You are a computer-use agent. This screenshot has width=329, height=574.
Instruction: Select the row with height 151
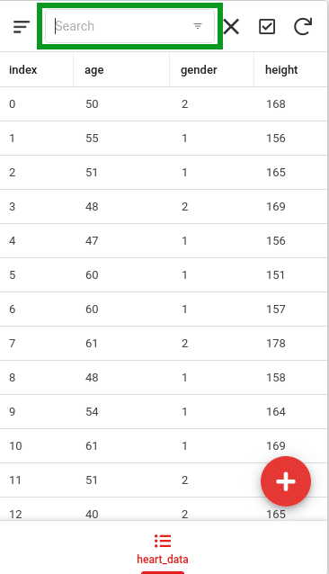coord(164,275)
